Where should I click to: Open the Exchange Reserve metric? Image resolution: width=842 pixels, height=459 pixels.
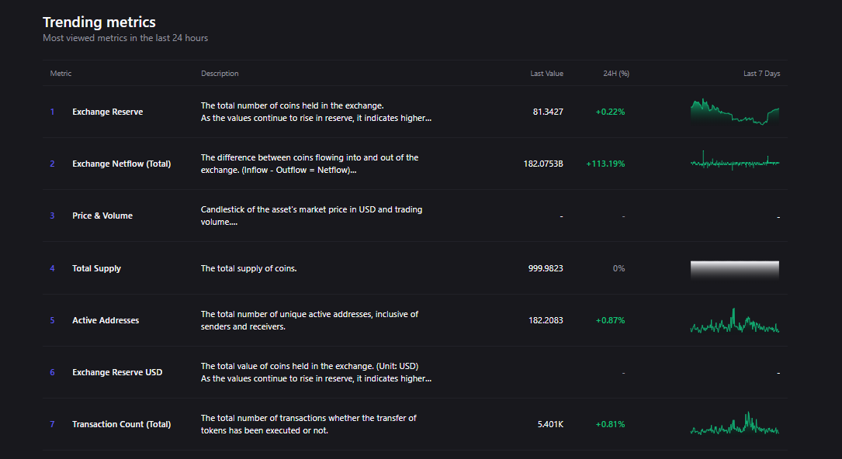click(107, 112)
